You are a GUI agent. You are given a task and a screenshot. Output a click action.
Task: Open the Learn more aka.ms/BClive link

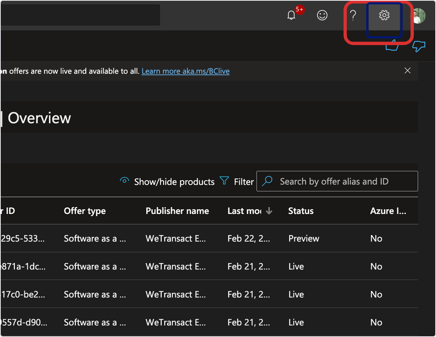186,71
